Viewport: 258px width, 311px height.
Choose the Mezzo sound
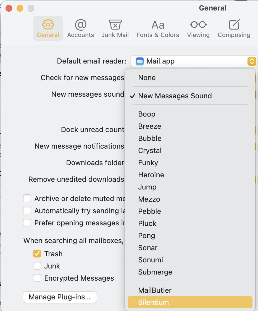190,199
